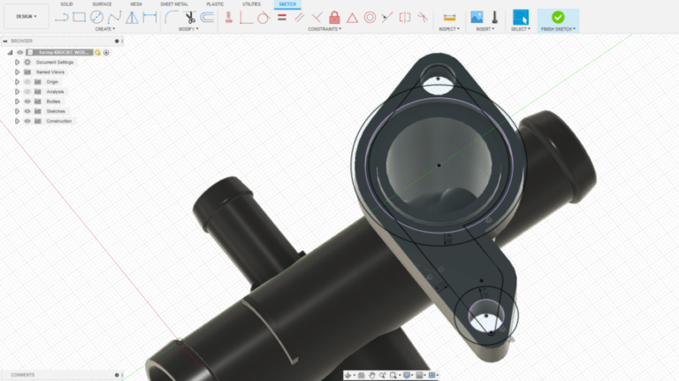Image resolution: width=679 pixels, height=381 pixels.
Task: Select the Fit Point Spline tool
Action: pyautogui.click(x=114, y=17)
